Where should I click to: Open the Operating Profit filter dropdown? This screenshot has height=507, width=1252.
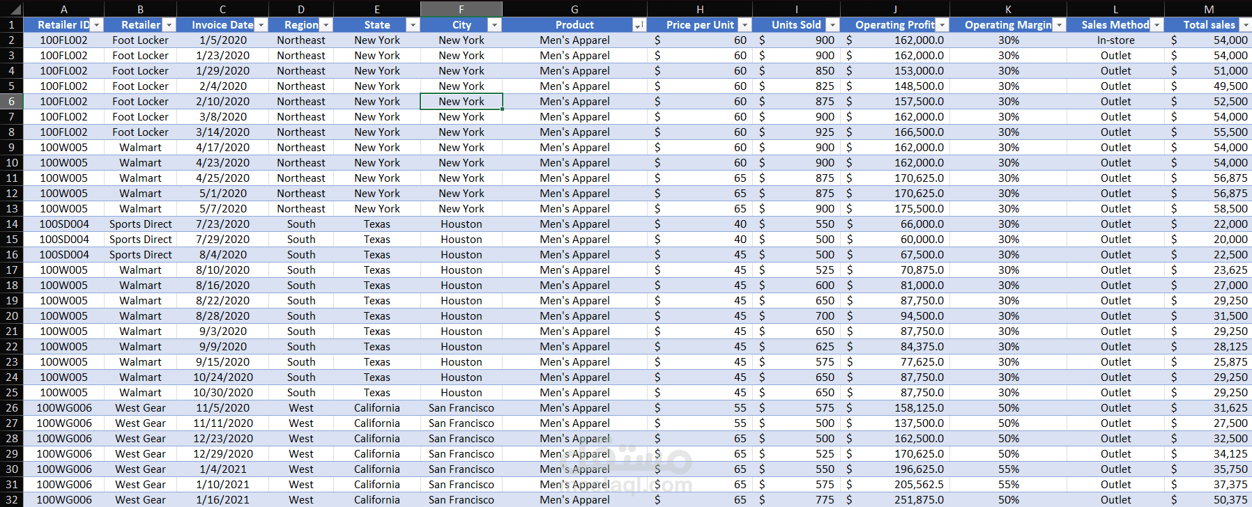point(942,25)
